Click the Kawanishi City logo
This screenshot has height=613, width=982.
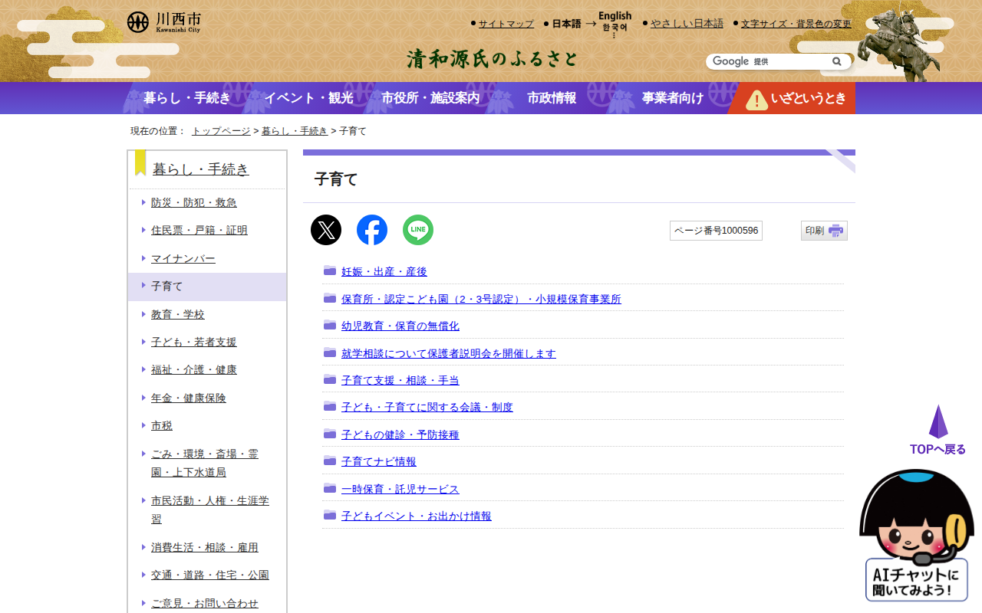[x=164, y=22]
